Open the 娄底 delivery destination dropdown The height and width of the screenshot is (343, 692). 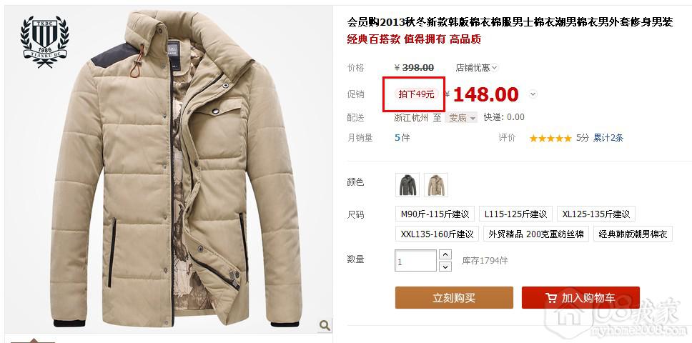461,118
